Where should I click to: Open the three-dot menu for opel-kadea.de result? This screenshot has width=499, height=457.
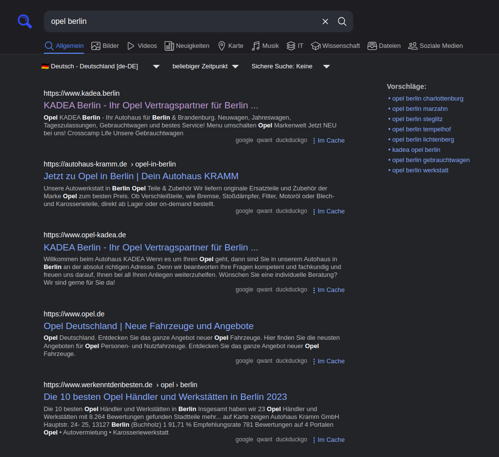(x=314, y=290)
